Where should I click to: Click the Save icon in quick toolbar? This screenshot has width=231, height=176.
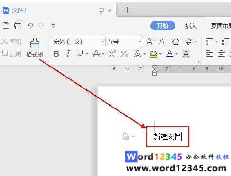[x=6, y=25]
